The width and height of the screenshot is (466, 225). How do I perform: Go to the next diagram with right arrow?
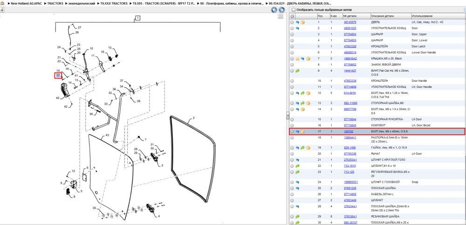pos(281,10)
